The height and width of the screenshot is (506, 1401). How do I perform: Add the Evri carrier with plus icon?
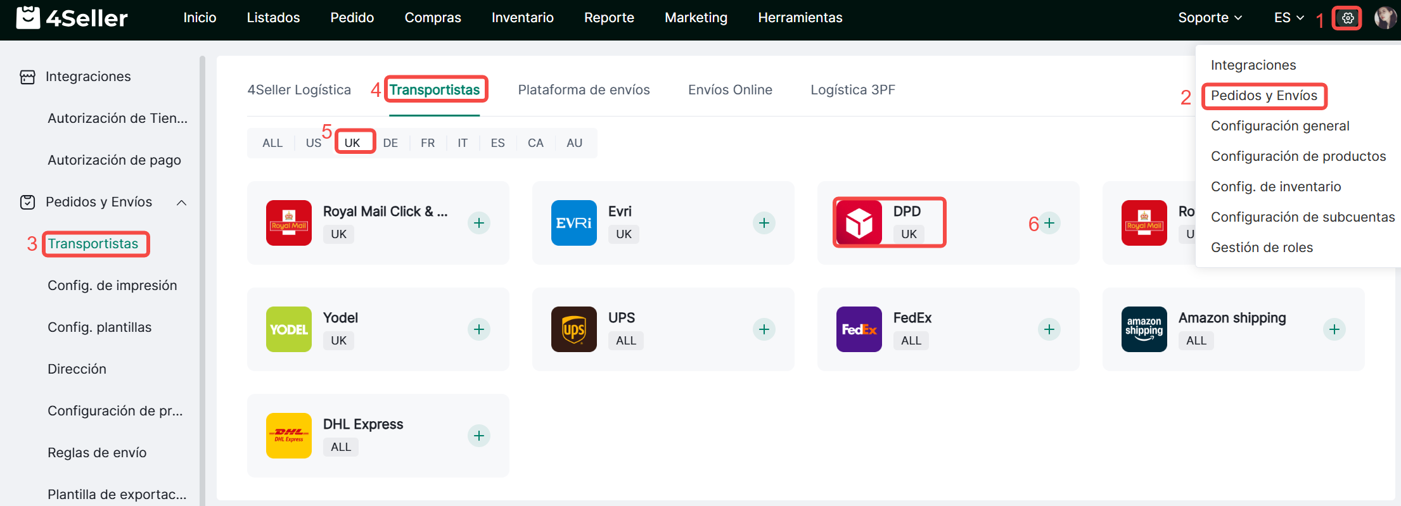coord(764,223)
